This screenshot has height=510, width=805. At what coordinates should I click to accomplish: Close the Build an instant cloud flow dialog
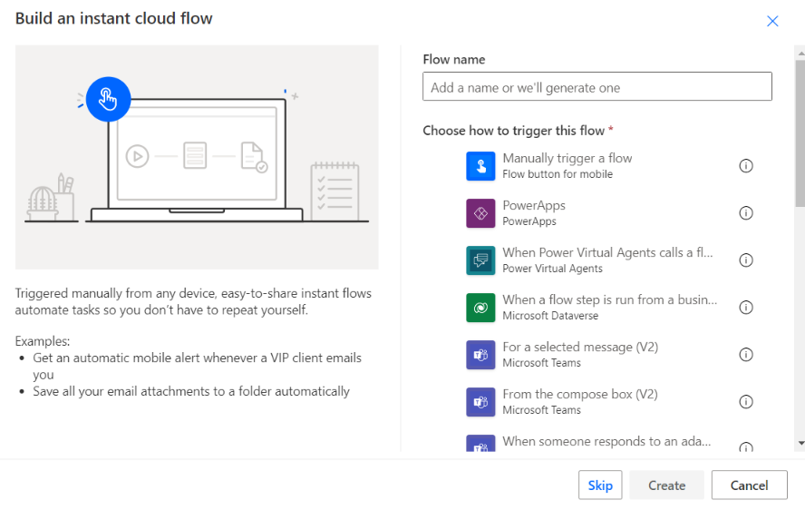pos(772,21)
